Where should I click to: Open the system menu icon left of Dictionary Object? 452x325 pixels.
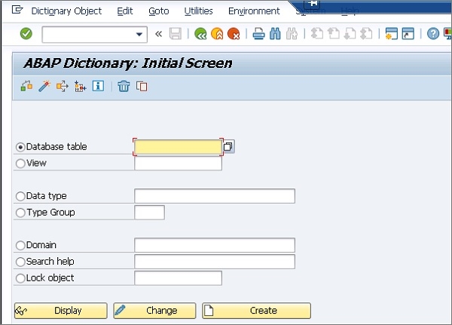point(17,10)
